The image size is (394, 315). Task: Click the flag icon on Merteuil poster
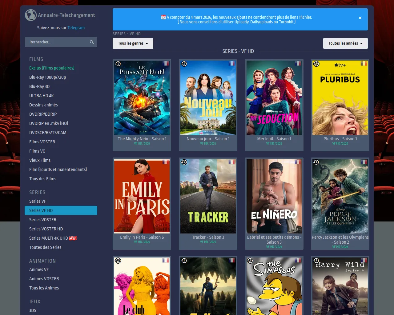(298, 63)
